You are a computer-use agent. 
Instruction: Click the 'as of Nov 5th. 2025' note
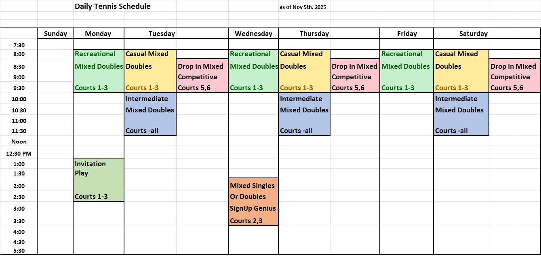pos(303,7)
